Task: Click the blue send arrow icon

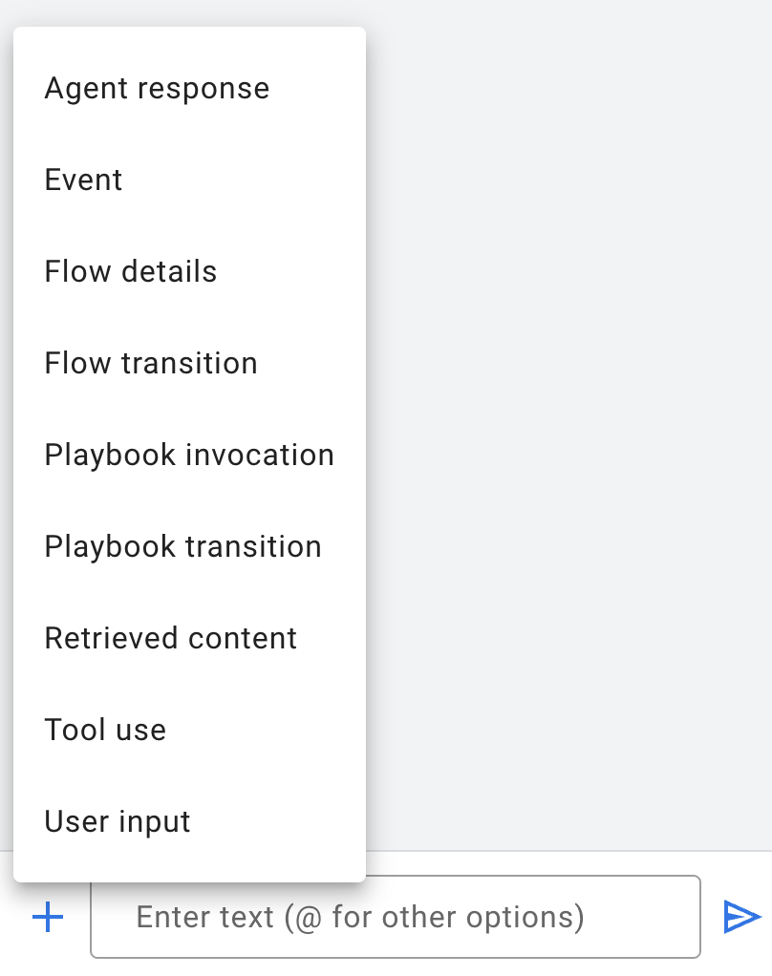Action: tap(741, 917)
